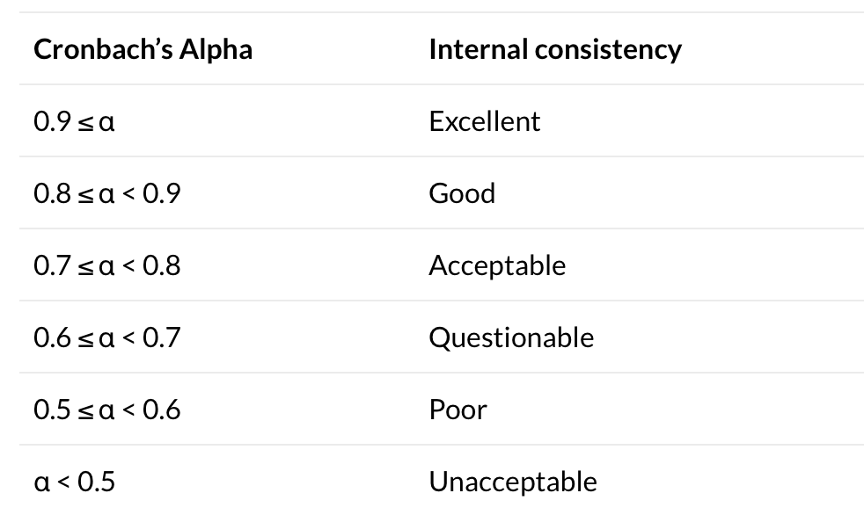Click the Cronbach's Alpha column header
The image size is (864, 515).
coord(143,49)
